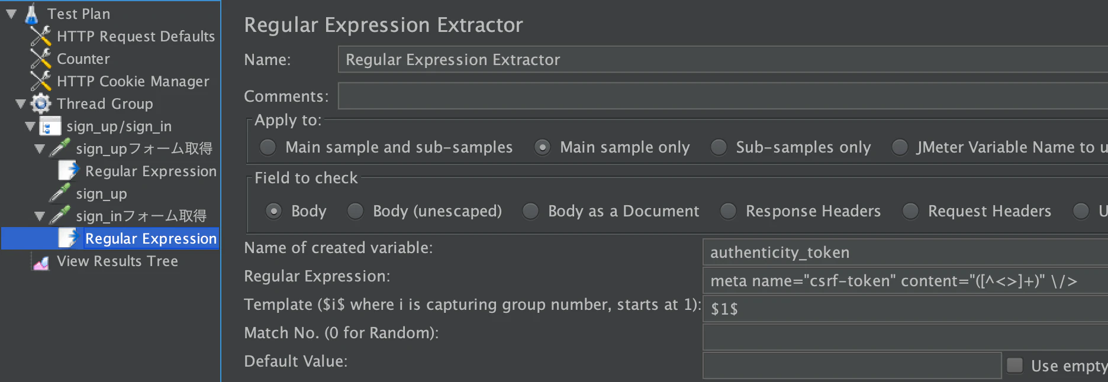Select Body (unescaped) field to check
This screenshot has width=1108, height=382.
coord(355,211)
